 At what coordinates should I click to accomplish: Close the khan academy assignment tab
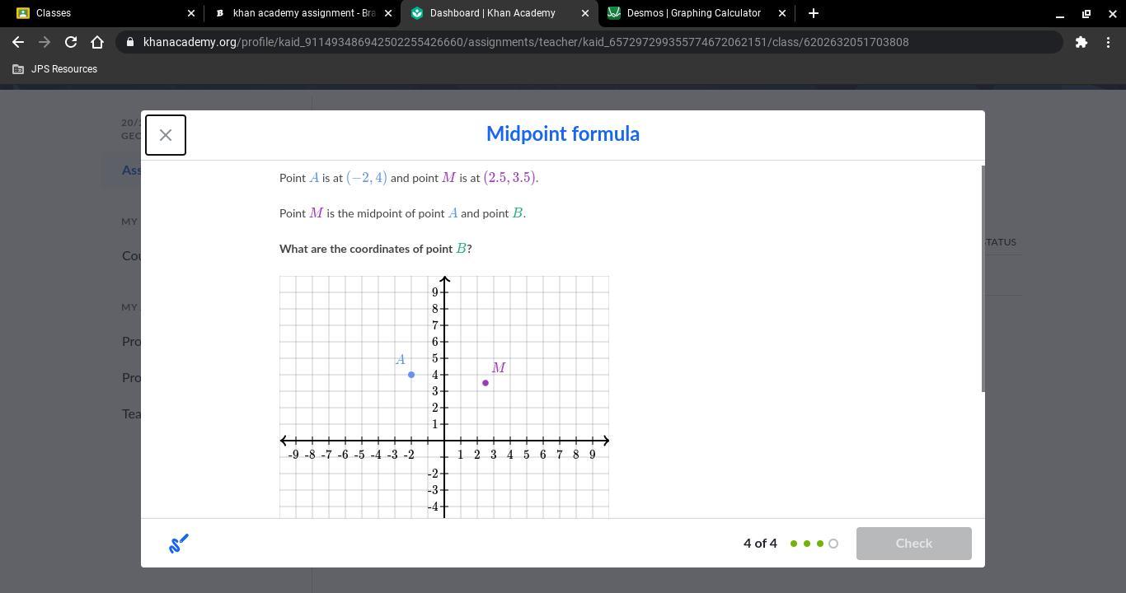pos(388,13)
